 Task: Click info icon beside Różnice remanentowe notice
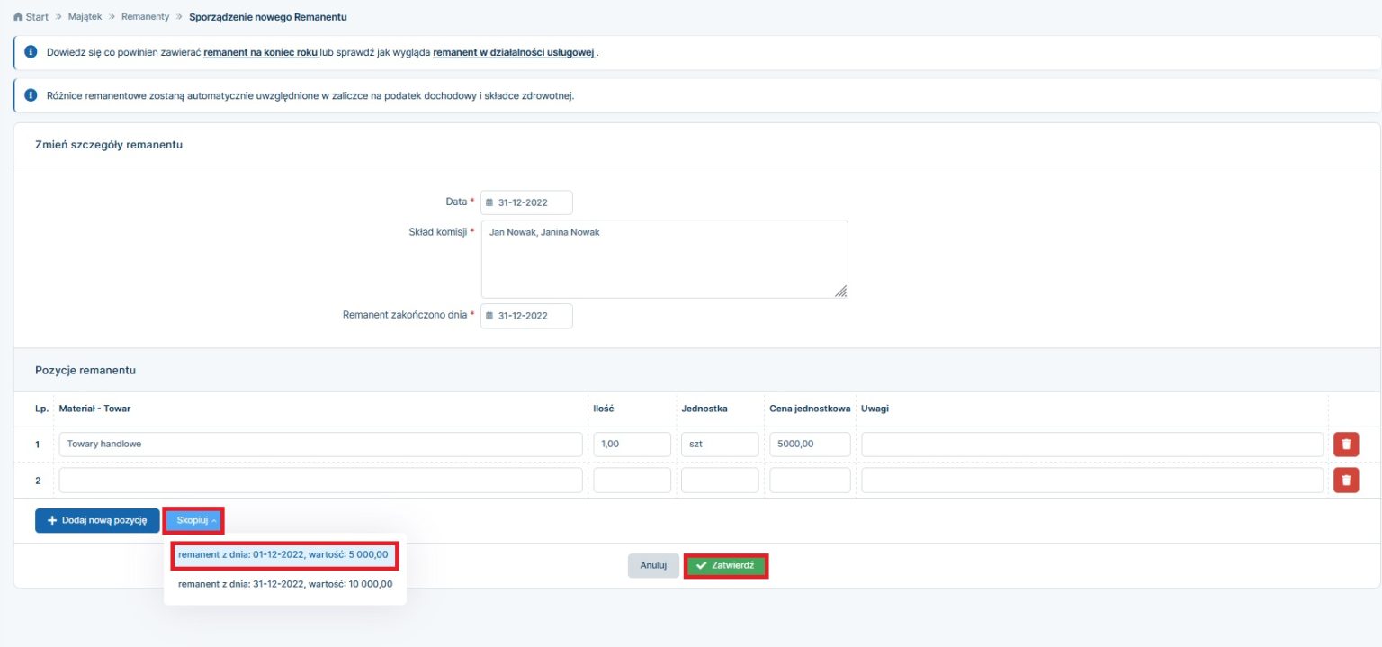31,95
